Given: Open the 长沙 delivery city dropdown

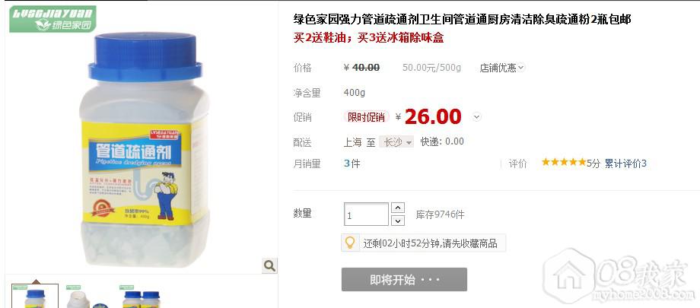Looking at the screenshot, I should pyautogui.click(x=396, y=142).
